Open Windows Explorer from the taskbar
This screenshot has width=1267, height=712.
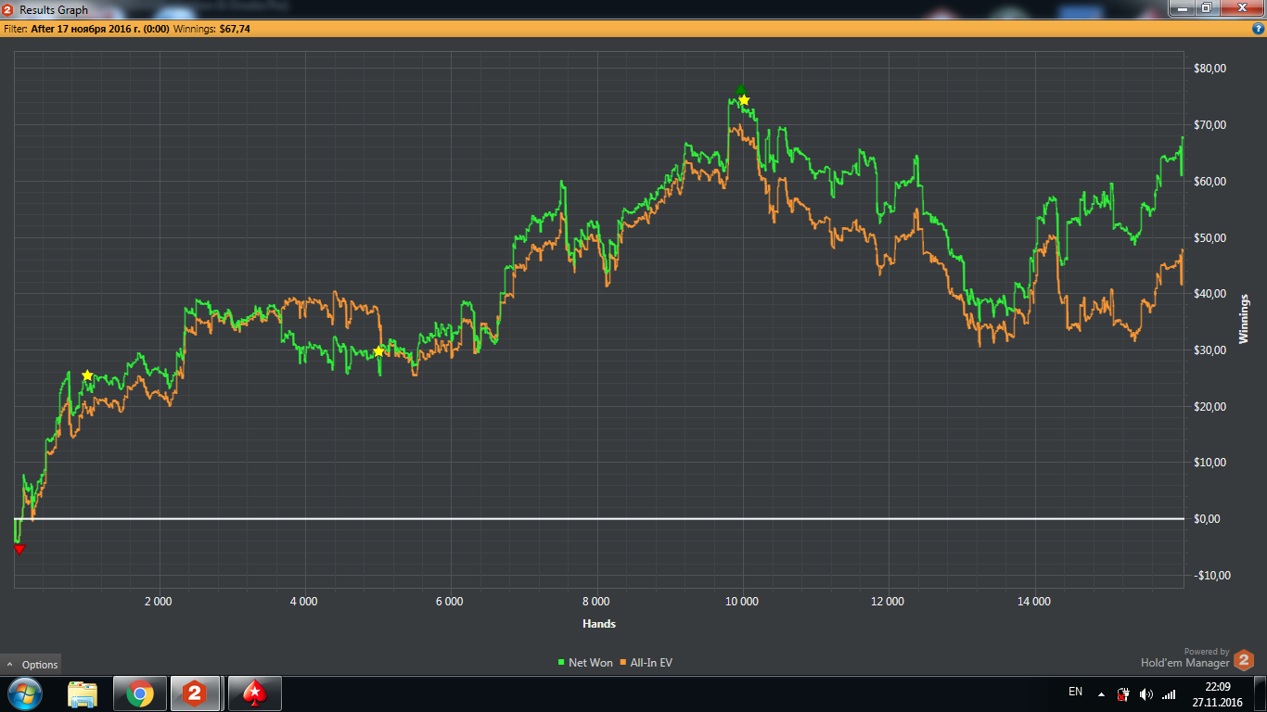click(83, 693)
